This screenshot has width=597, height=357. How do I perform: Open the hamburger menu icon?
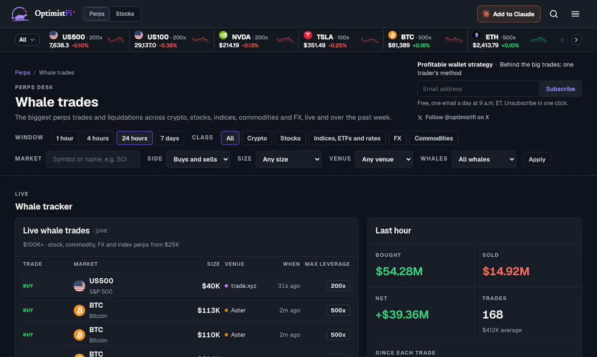pos(575,14)
